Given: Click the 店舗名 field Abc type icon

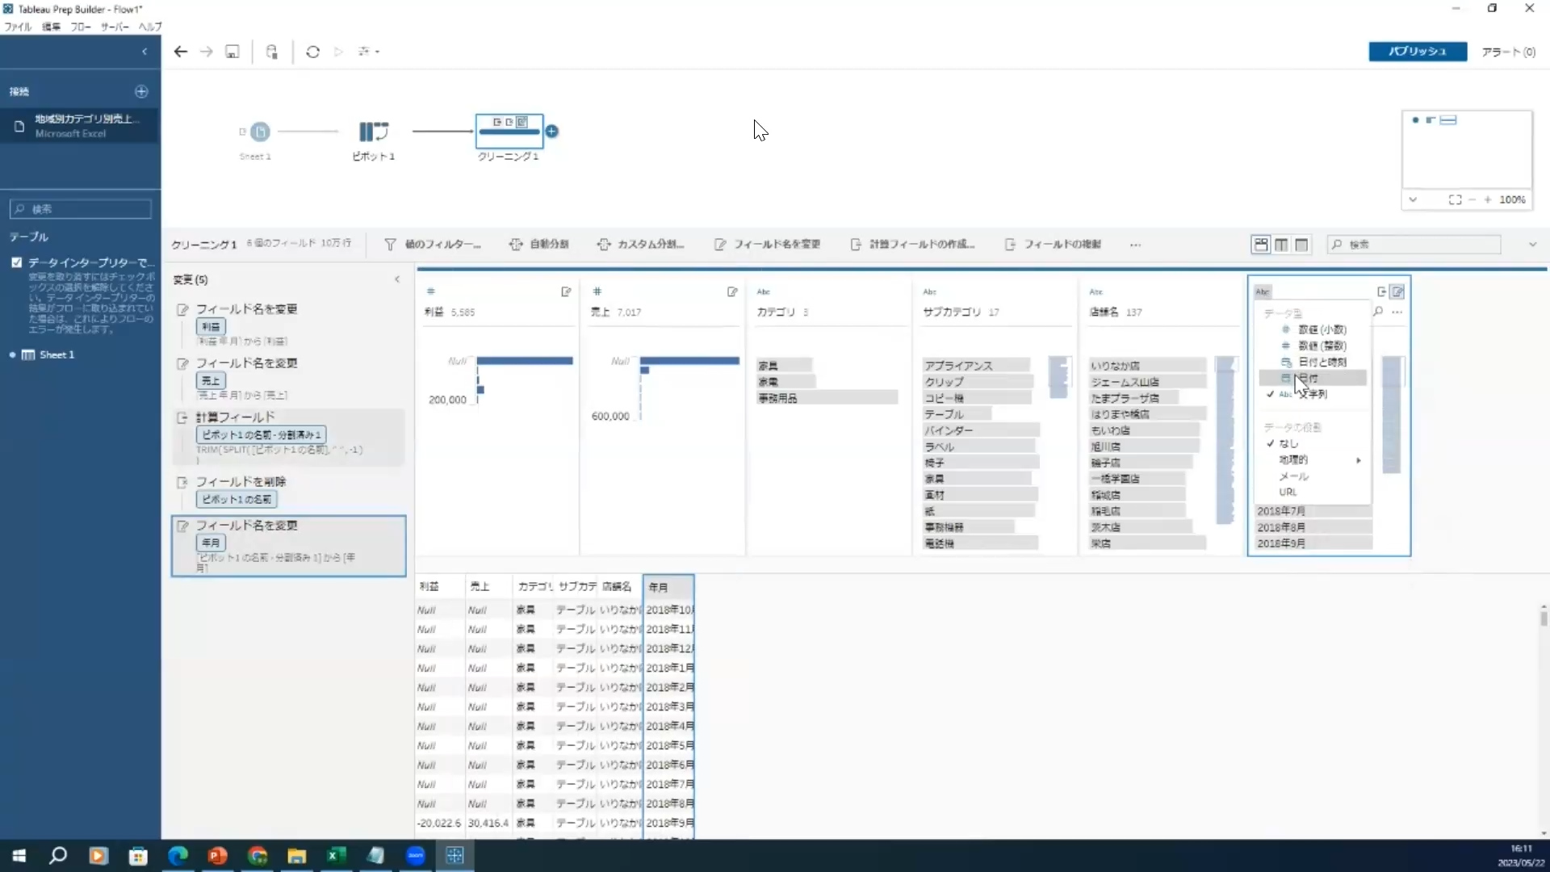Looking at the screenshot, I should tap(1096, 291).
